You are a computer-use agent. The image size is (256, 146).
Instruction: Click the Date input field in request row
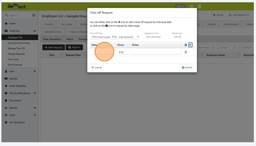(103, 52)
